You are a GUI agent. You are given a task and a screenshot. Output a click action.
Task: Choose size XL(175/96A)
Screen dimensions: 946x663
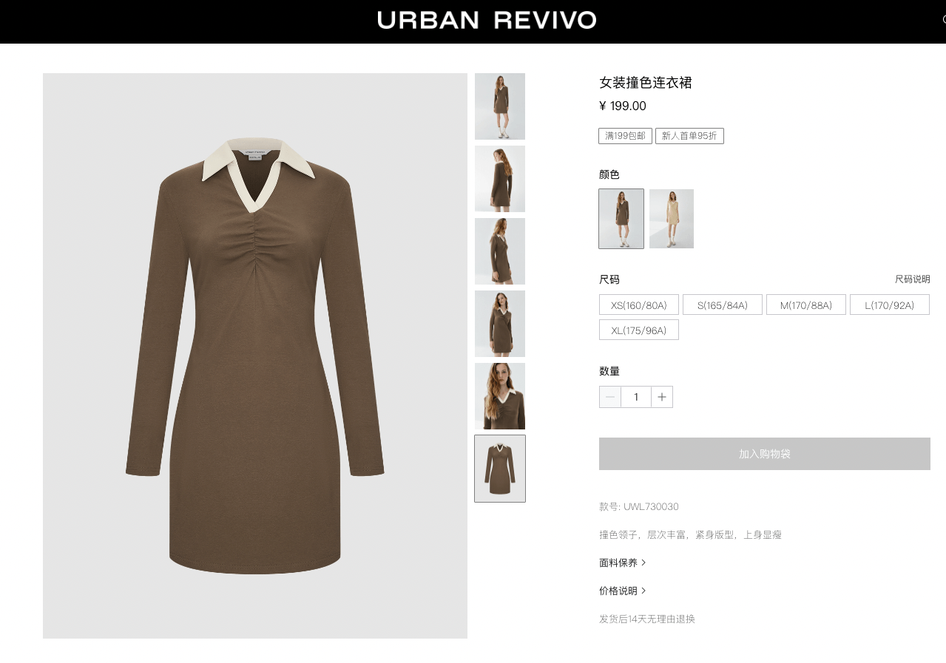[x=639, y=330]
